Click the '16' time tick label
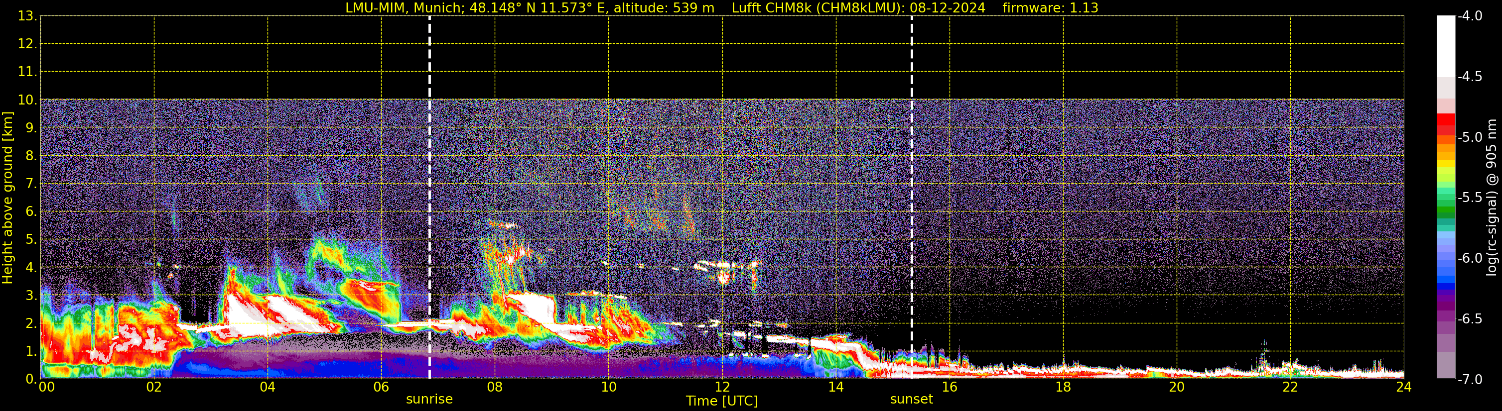 click(950, 387)
